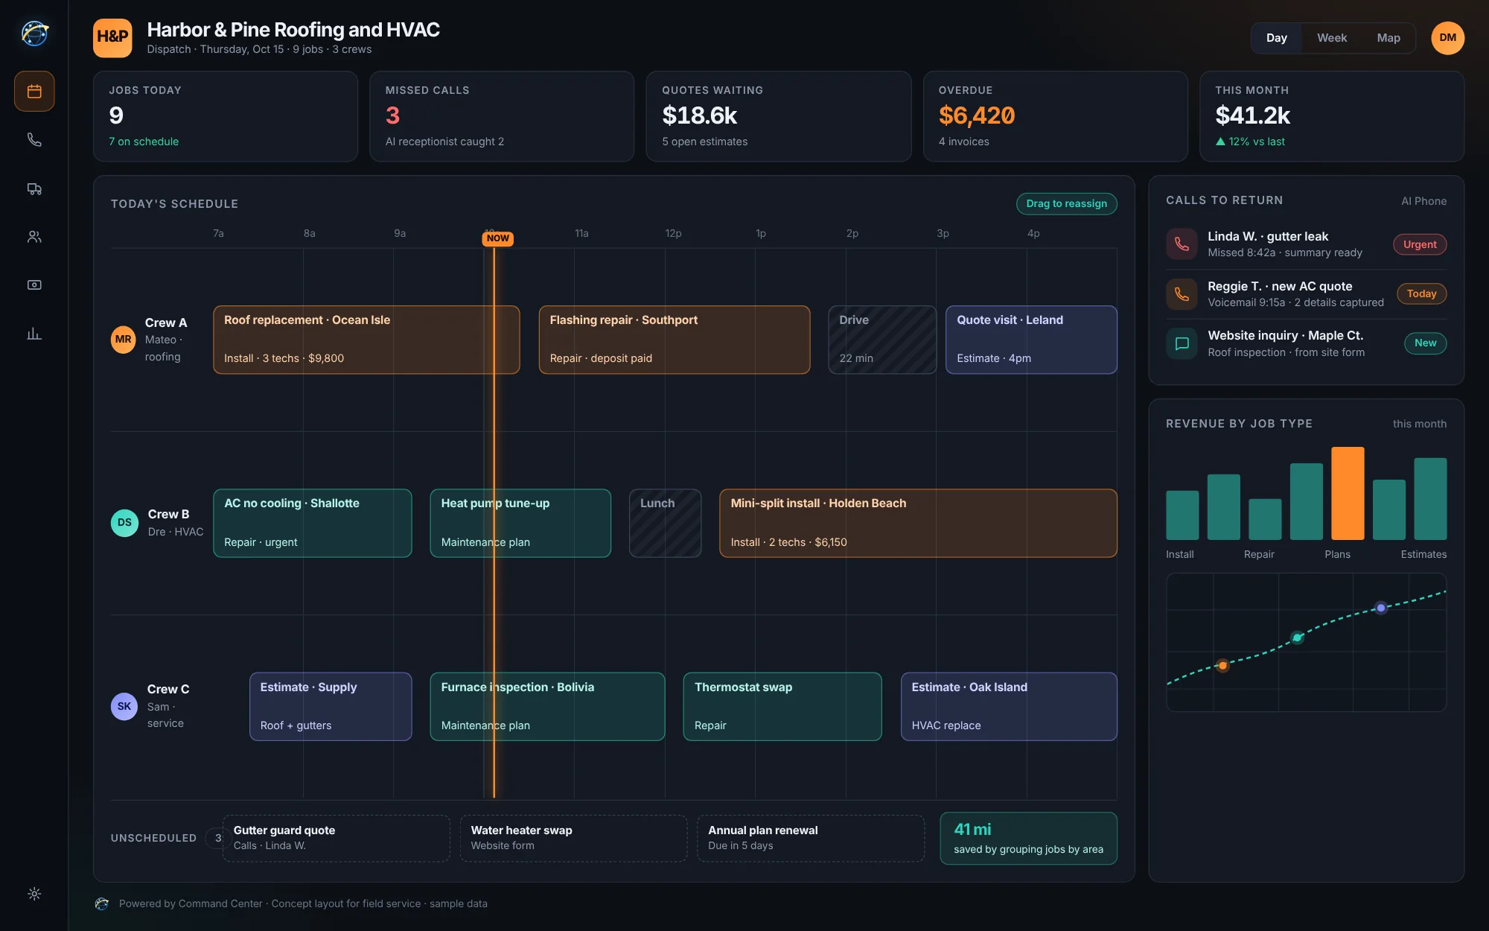The height and width of the screenshot is (931, 1489).
Task: Open the payments cash sidebar icon
Action: point(34,285)
